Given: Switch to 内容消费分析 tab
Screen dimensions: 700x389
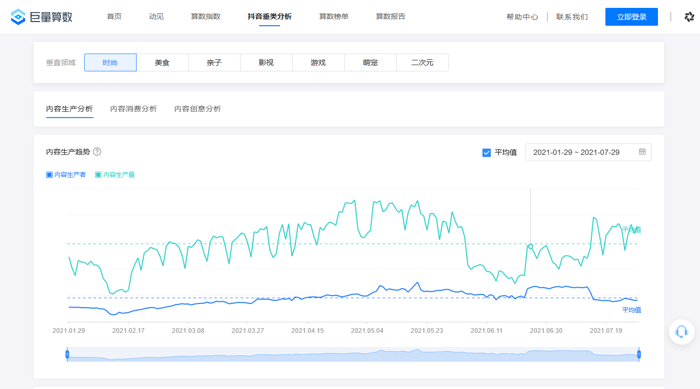Looking at the screenshot, I should (133, 109).
